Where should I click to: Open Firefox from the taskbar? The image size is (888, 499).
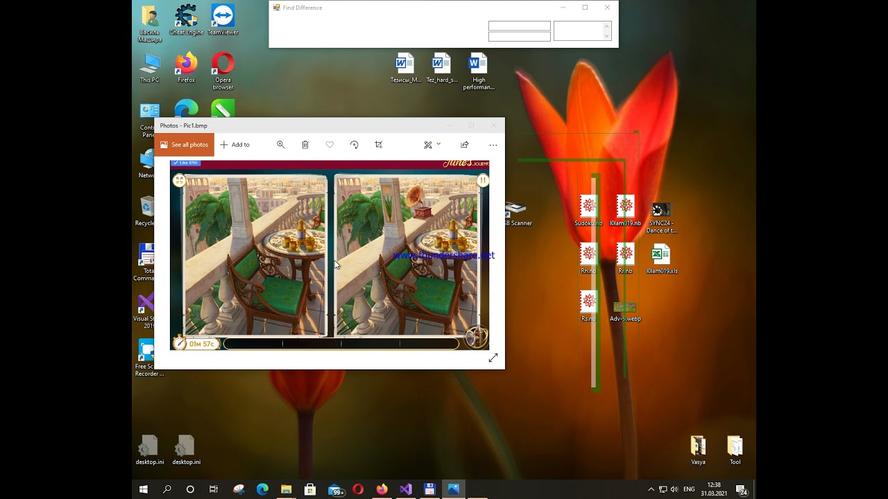(382, 489)
